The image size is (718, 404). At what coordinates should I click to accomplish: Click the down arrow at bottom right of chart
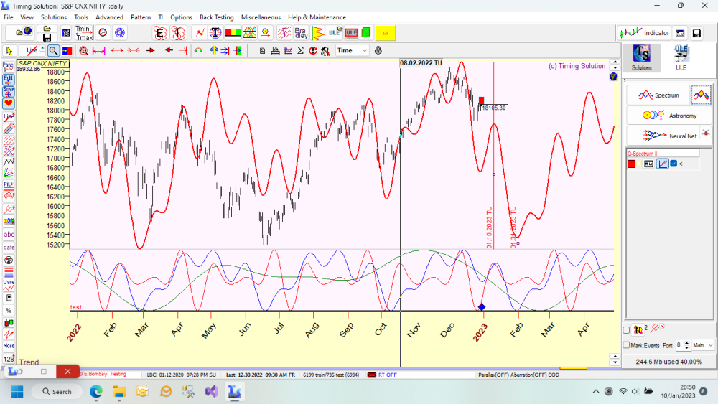(x=615, y=362)
